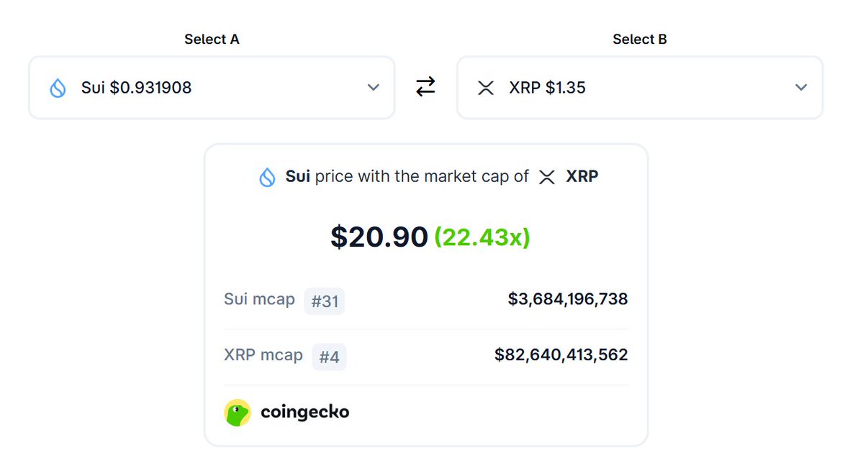Click the $20.90 projected price value
863x466 pixels.
[379, 237]
